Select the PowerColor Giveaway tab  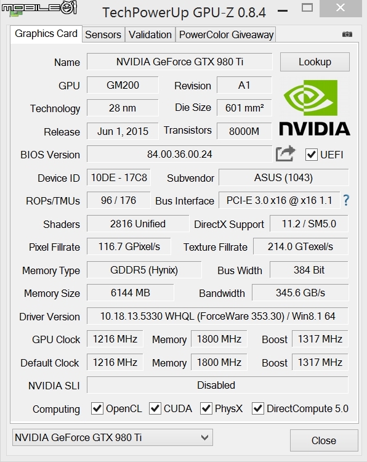(x=226, y=34)
